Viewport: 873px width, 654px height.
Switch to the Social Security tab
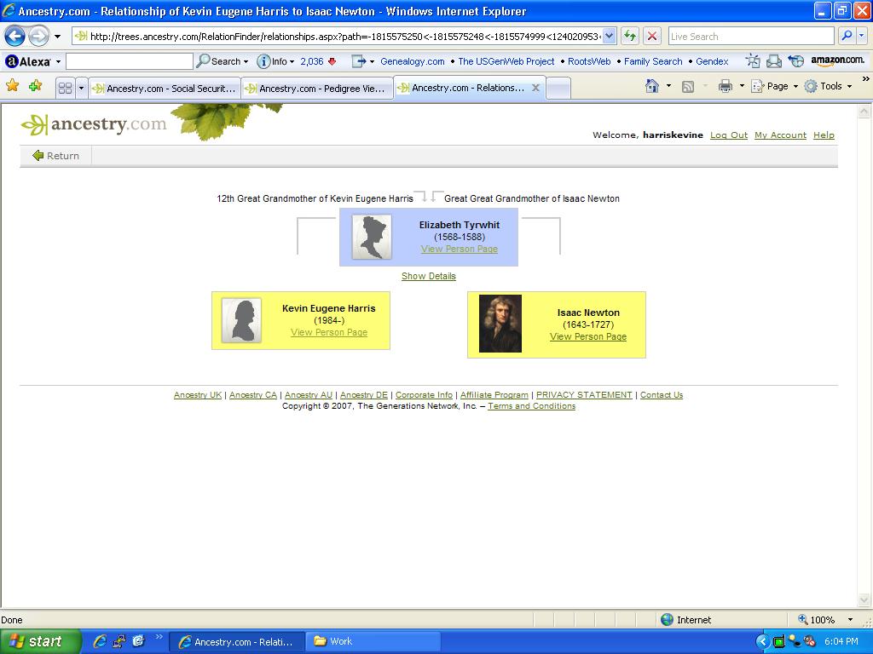click(x=165, y=89)
